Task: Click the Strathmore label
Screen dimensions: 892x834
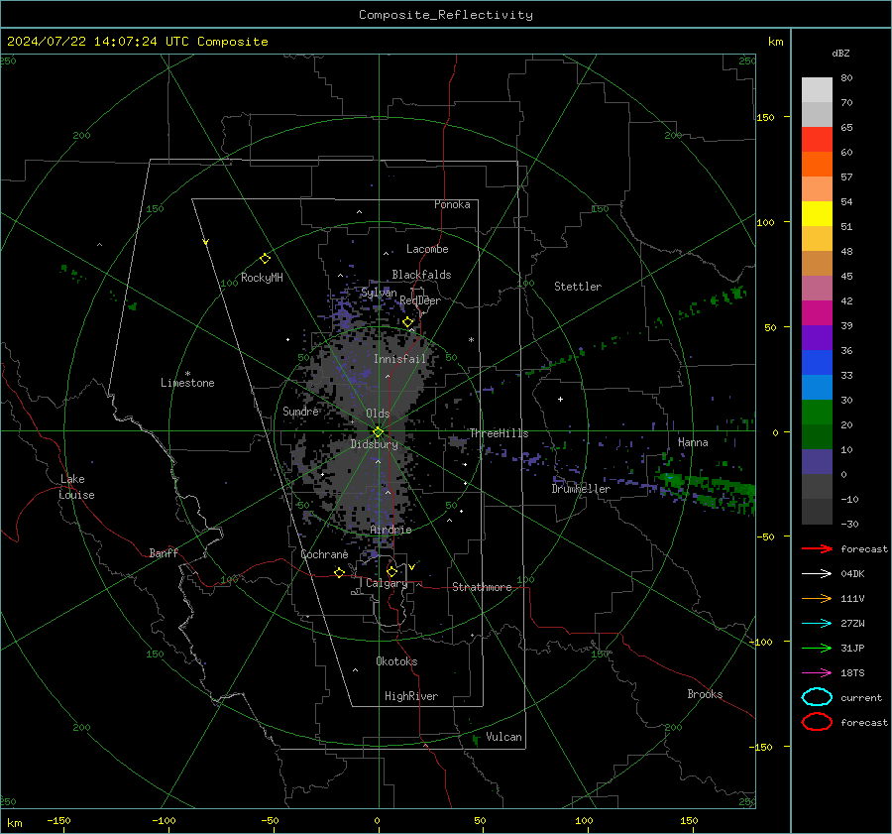Action: pos(482,587)
